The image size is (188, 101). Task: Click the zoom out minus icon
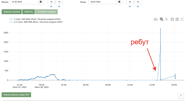[x=177, y=19]
